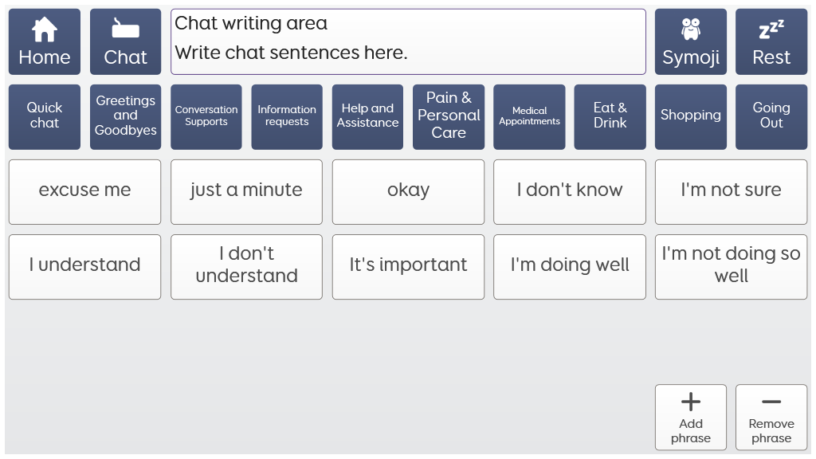Click the Remove phrase minus icon
Image resolution: width=816 pixels, height=459 pixels.
click(771, 402)
